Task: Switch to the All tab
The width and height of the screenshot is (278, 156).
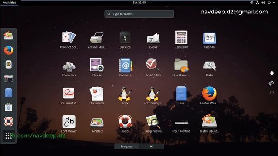Action: (152, 146)
